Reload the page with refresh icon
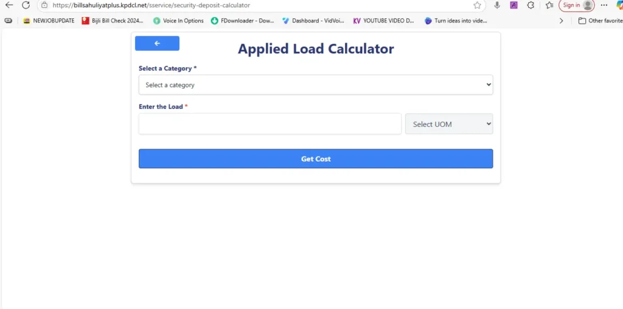This screenshot has height=309, width=623. [26, 5]
